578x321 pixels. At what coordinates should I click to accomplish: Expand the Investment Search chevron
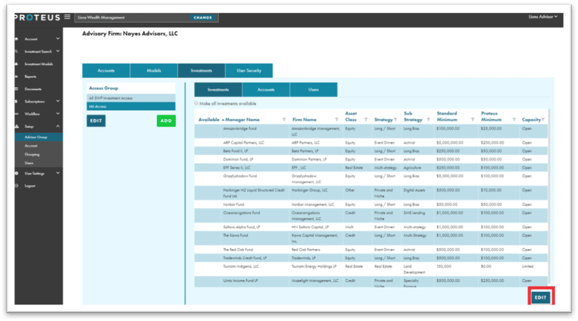tap(58, 51)
